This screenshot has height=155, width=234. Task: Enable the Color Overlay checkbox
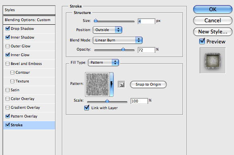click(x=8, y=99)
